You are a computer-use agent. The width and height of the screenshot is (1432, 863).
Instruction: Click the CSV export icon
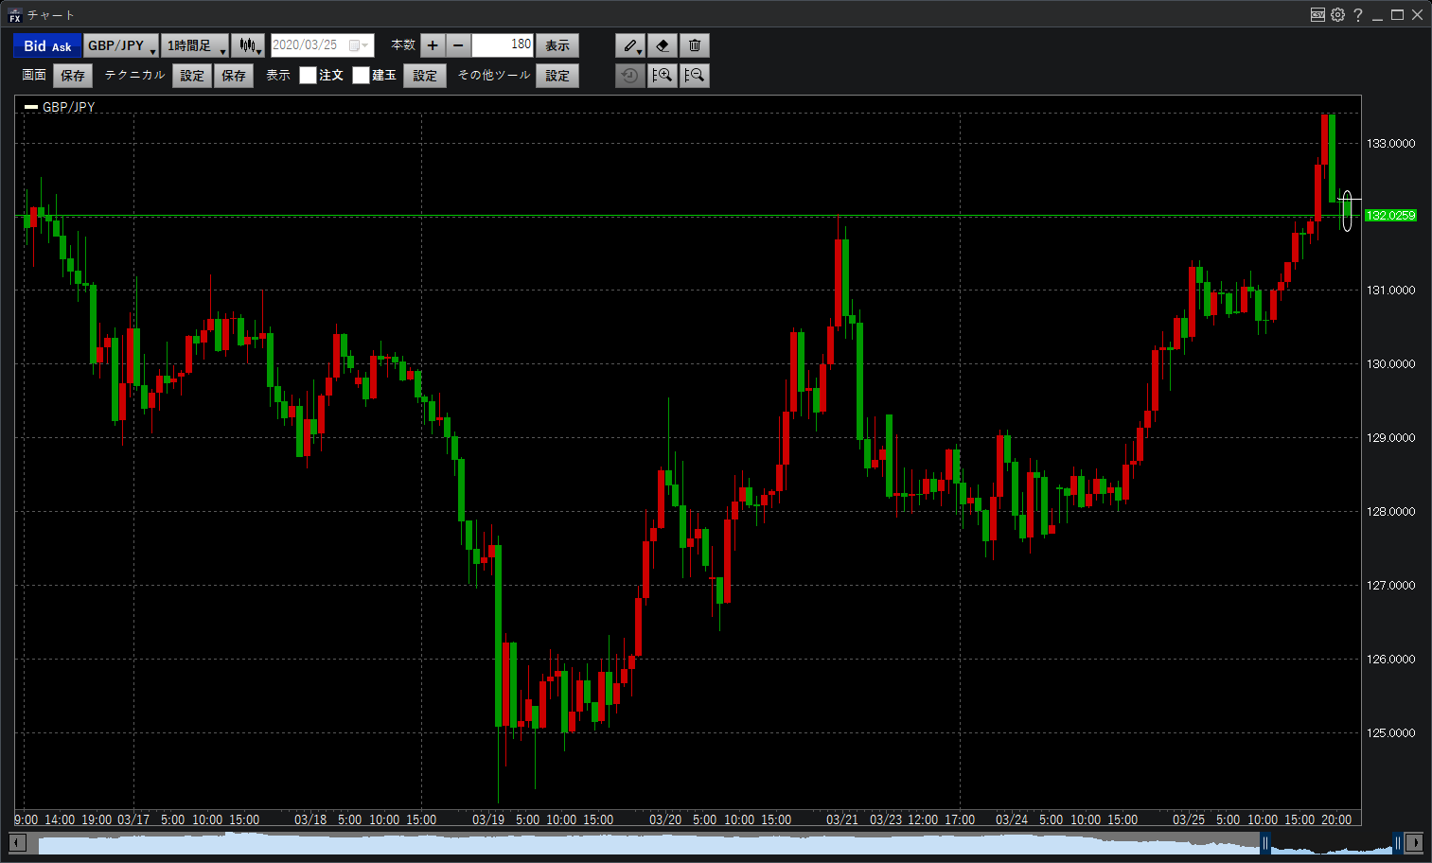coord(1317,14)
